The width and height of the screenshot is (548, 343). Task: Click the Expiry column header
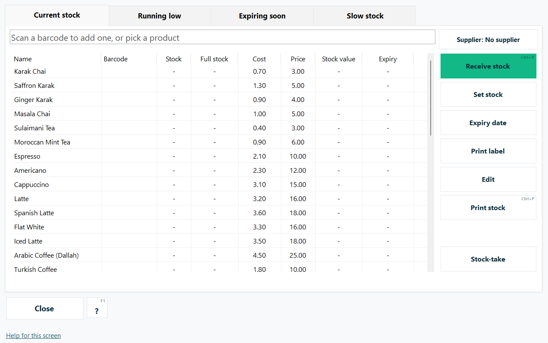coord(387,59)
